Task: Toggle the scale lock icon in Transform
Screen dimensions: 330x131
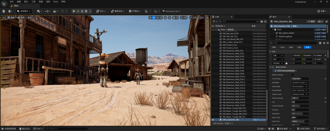Action: [x=286, y=63]
